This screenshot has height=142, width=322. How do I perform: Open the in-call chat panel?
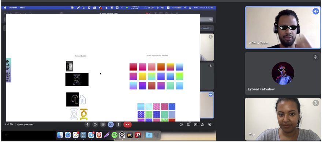click(x=195, y=124)
